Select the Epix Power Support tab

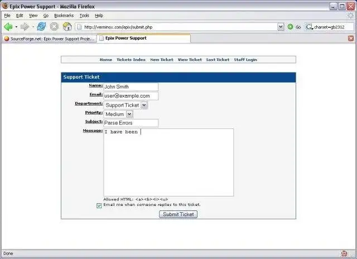click(x=144, y=39)
